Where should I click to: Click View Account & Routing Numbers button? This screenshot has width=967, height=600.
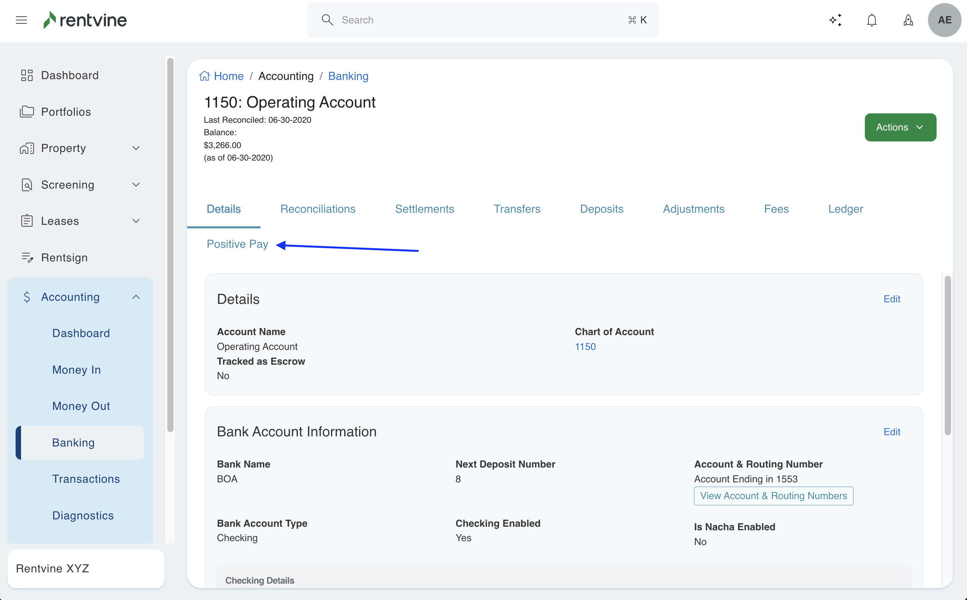tap(773, 496)
